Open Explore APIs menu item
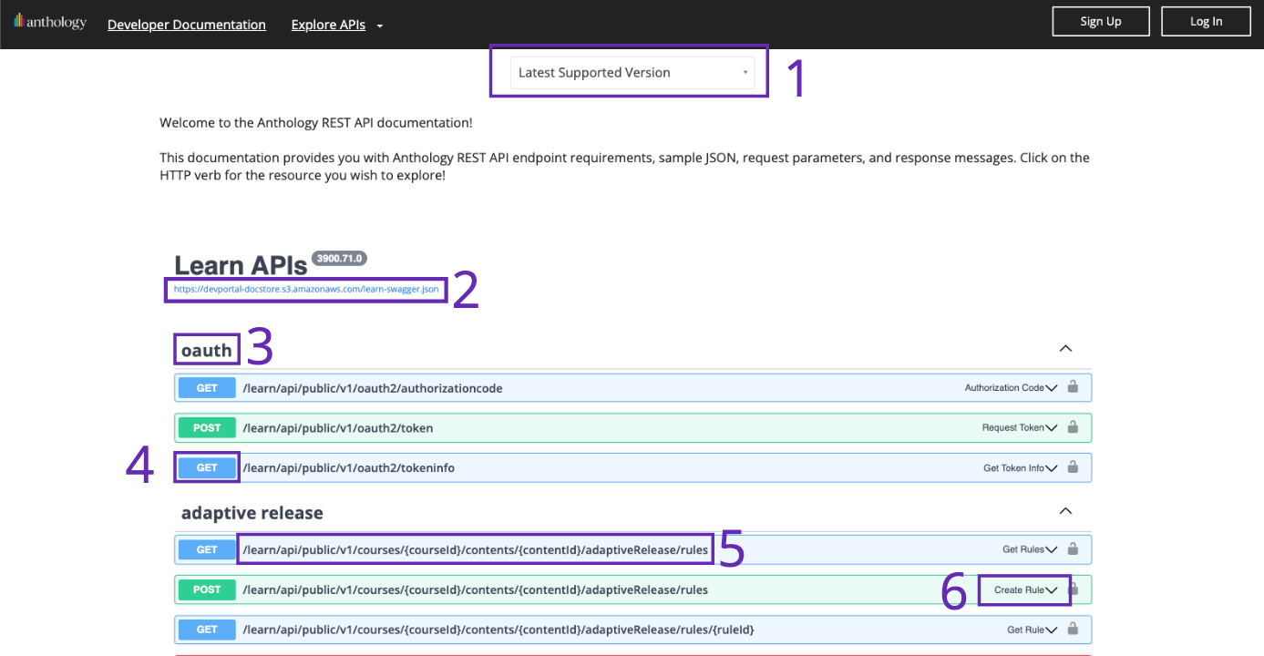1264x656 pixels. coord(328,25)
